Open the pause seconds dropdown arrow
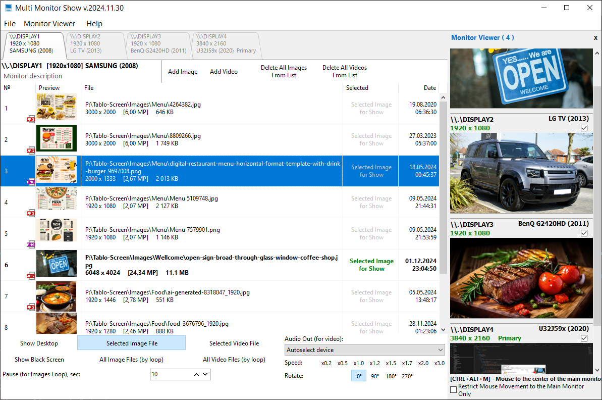This screenshot has height=400, width=602. point(205,374)
